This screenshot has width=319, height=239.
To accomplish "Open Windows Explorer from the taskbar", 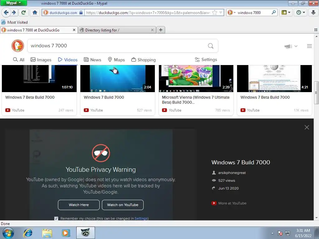I will pyautogui.click(x=47, y=233).
